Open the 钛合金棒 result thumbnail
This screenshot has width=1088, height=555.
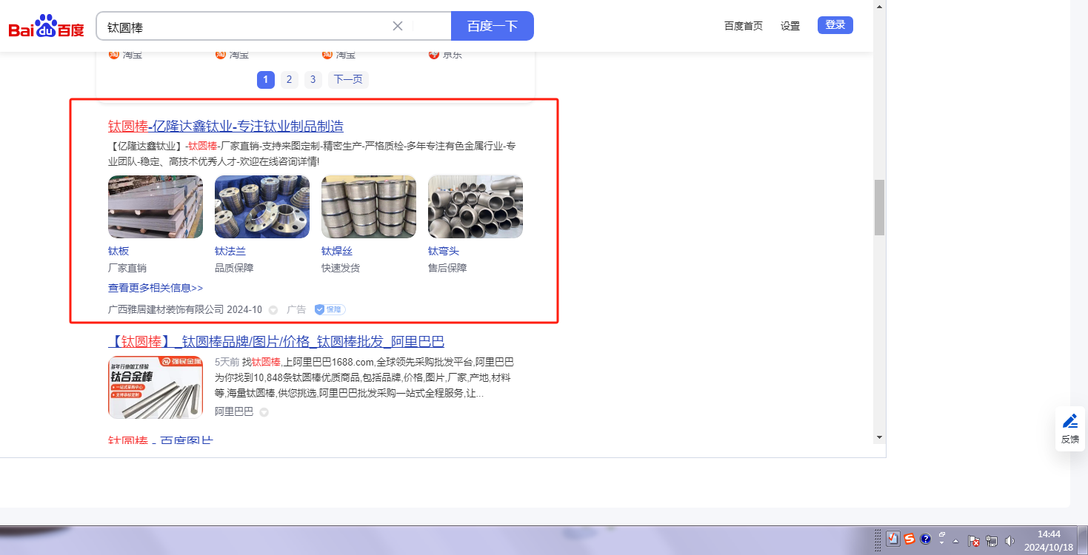156,387
